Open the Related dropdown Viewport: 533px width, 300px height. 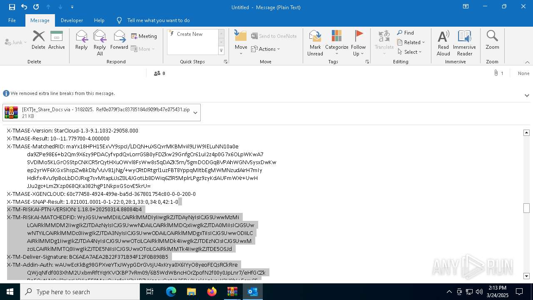pos(411,42)
